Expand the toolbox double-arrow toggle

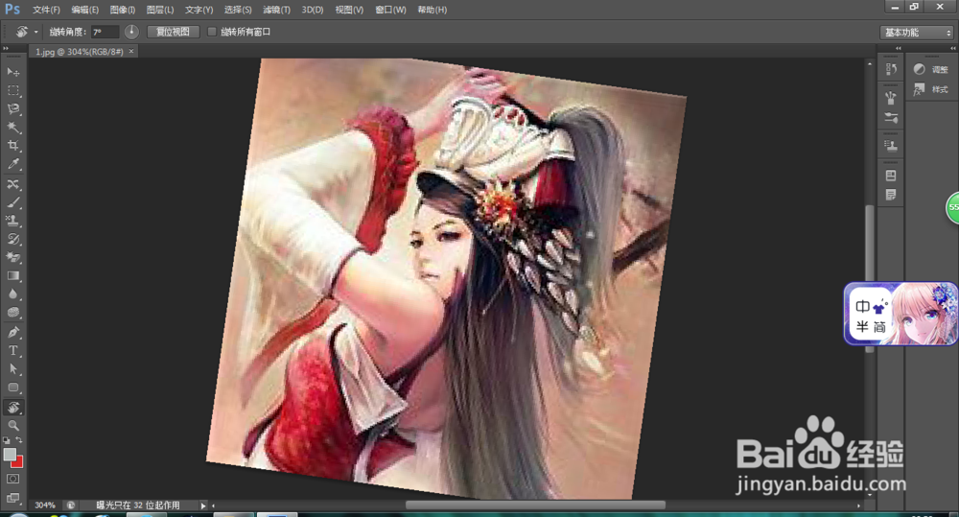point(6,48)
